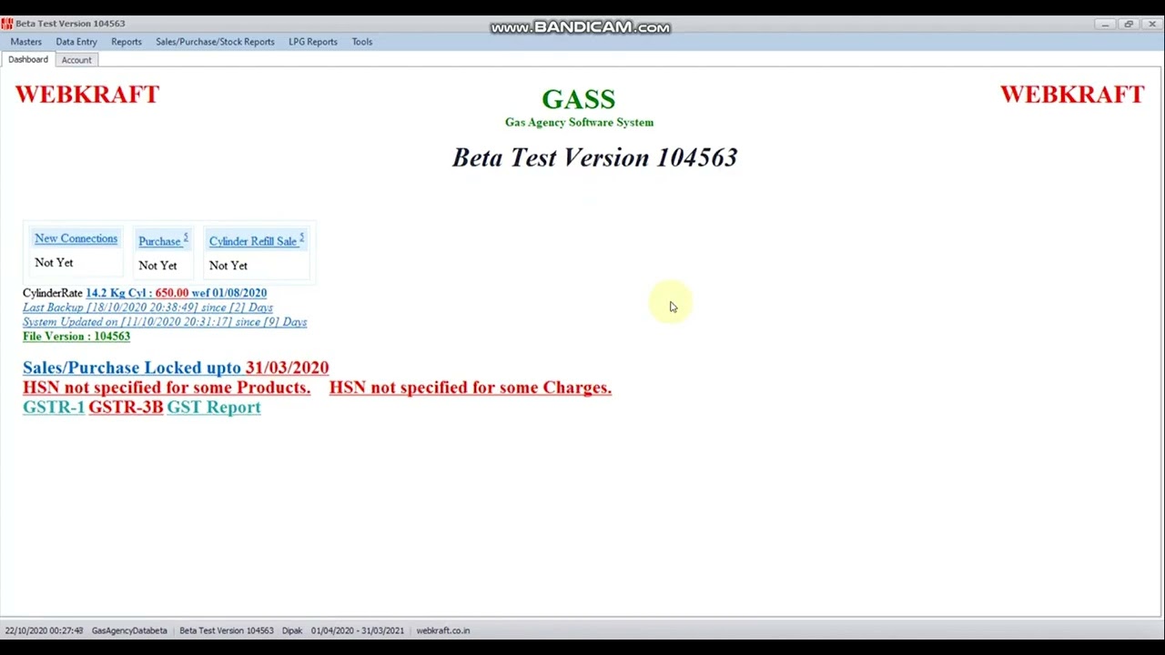Open the New Connections link

76,238
